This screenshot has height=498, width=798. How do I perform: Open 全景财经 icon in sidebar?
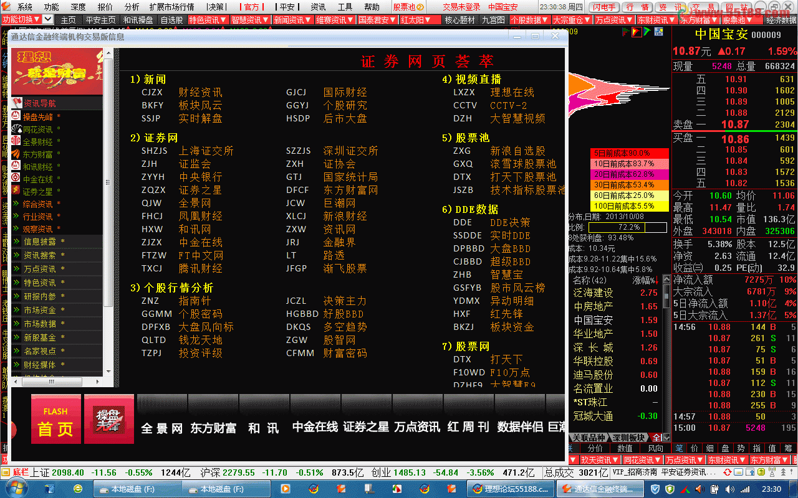point(16,141)
